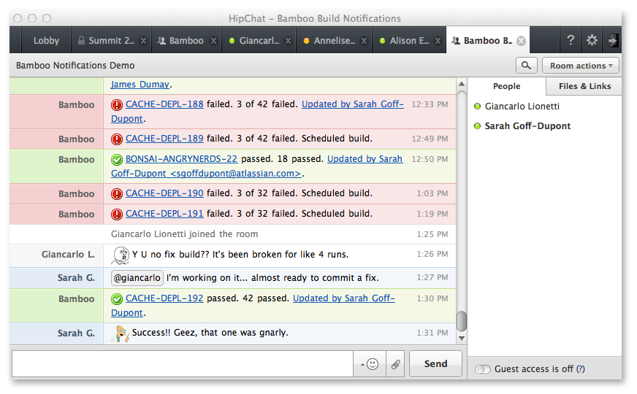Open the Room actions dropdown

point(581,66)
